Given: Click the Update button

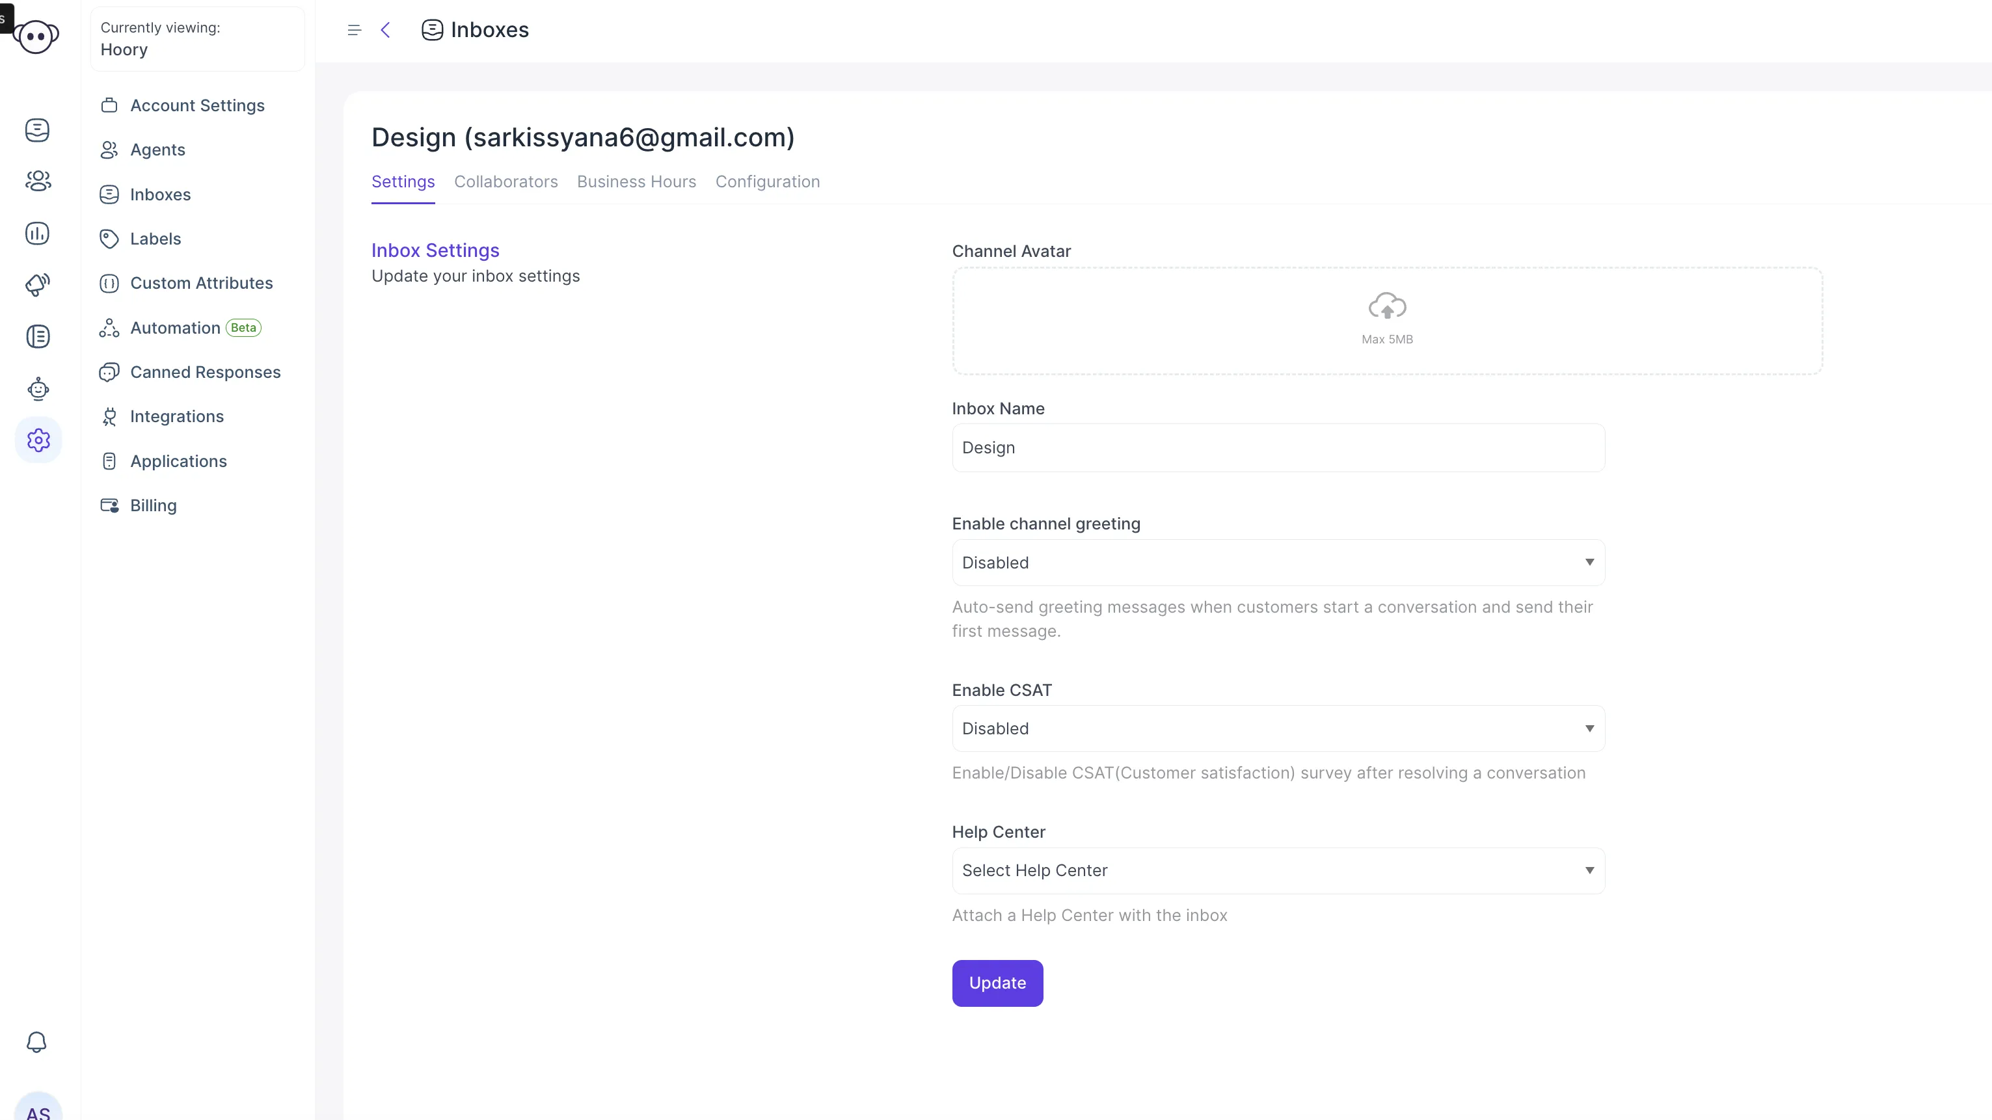Looking at the screenshot, I should coord(997,982).
